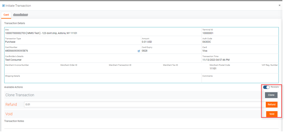The width and height of the screenshot is (286, 133).
Task: Click cardholder name Test Consumer
Action: tap(13, 60)
